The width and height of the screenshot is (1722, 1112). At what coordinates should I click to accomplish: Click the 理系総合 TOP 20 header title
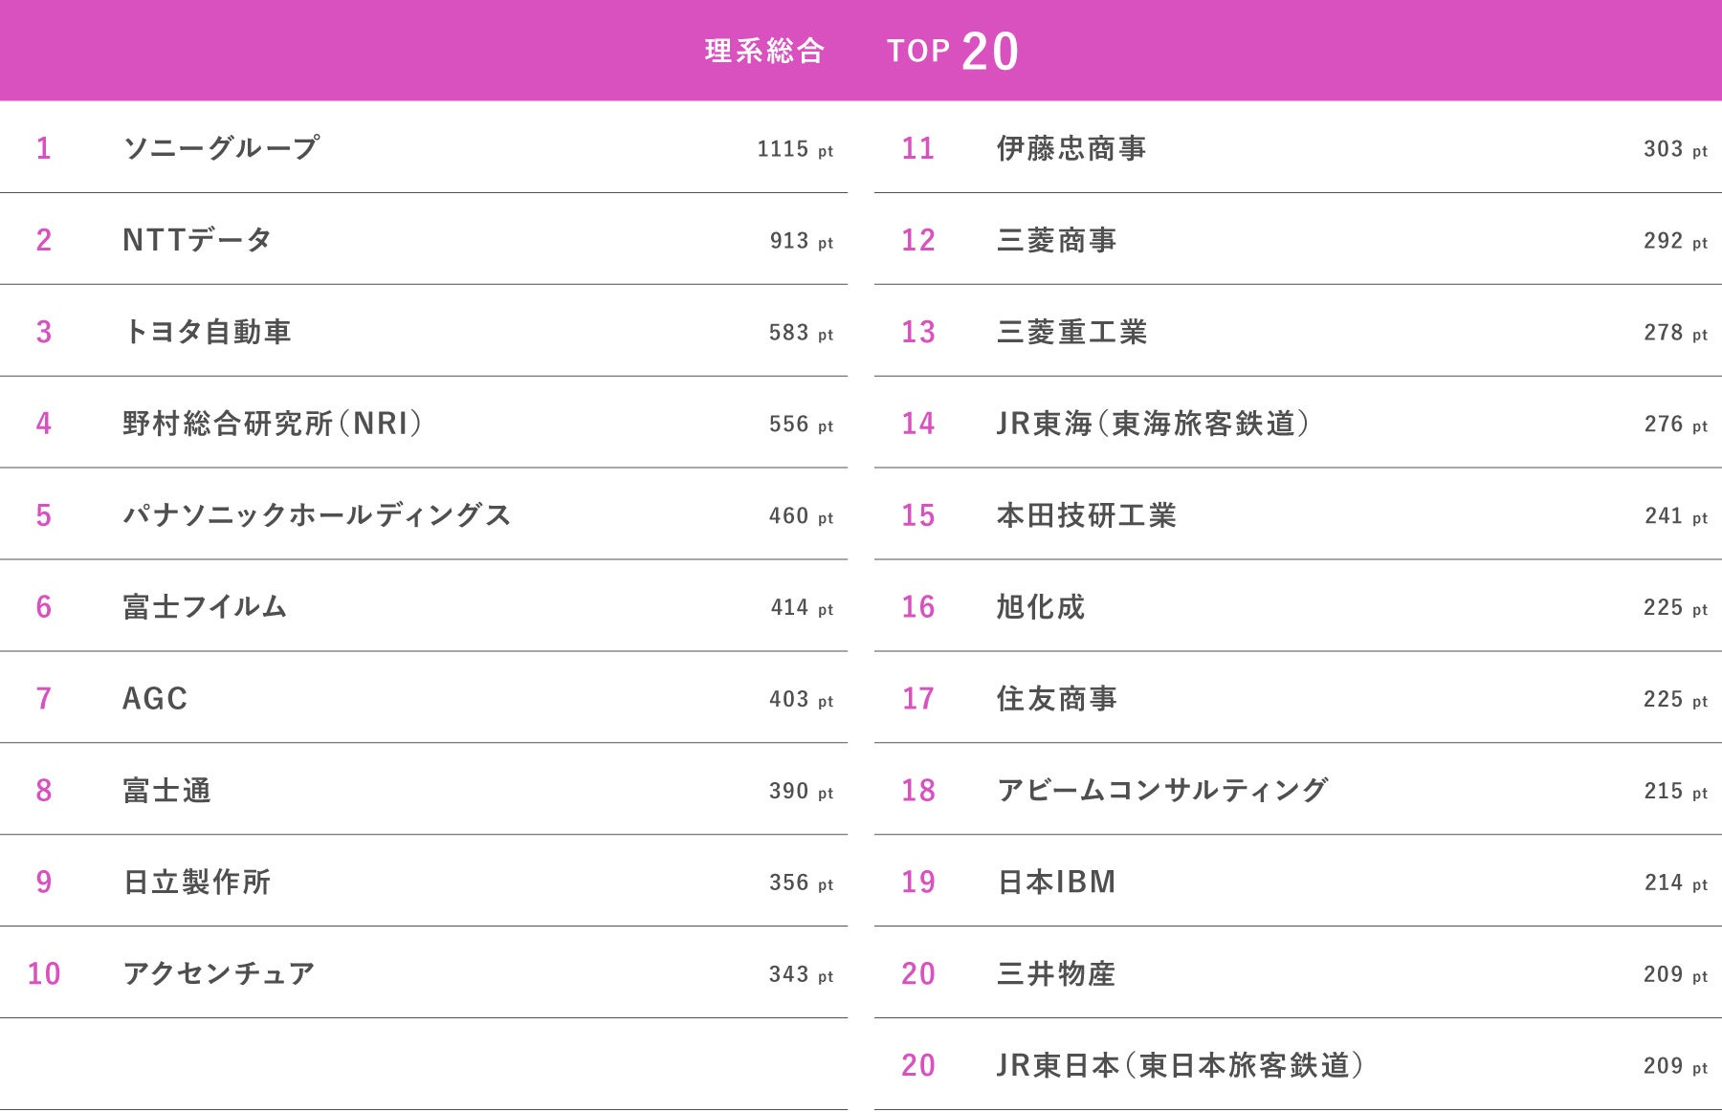tap(861, 51)
